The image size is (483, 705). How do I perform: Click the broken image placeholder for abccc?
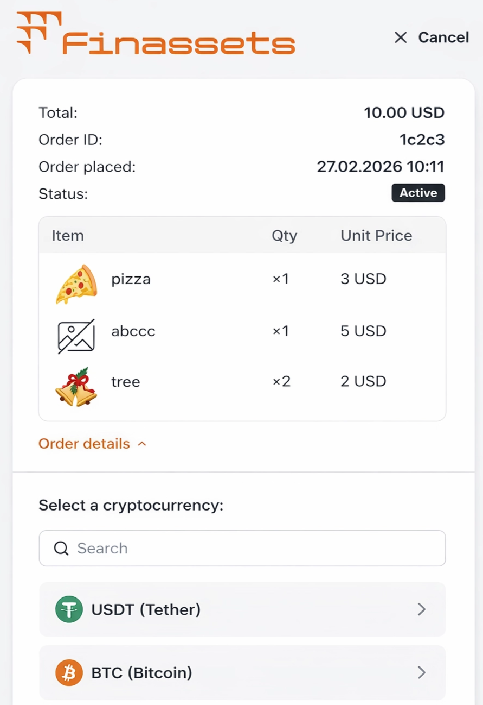76,336
